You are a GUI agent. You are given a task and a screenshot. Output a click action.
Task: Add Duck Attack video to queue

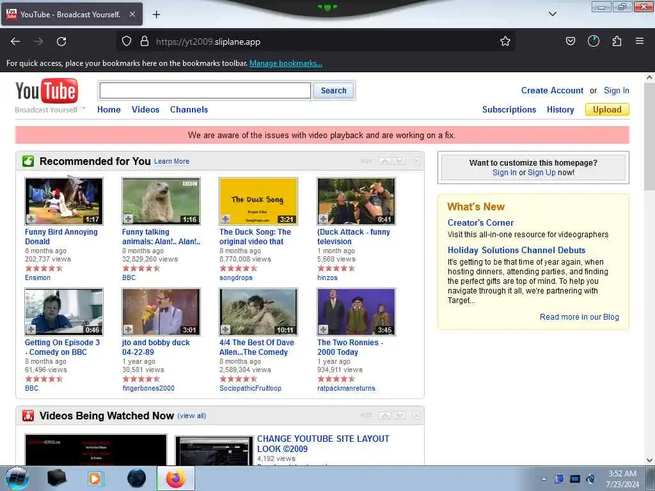[323, 219]
